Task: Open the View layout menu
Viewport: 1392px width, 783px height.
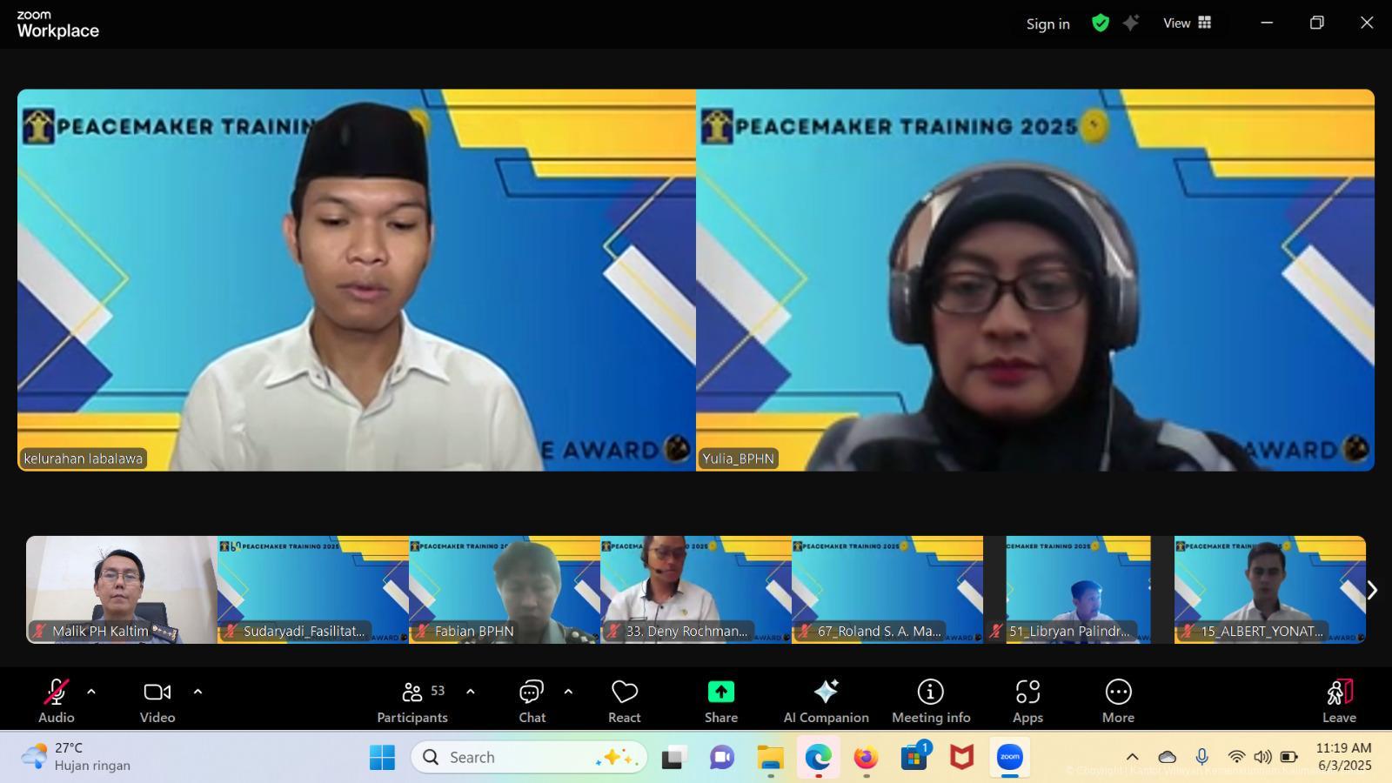Action: point(1187,23)
